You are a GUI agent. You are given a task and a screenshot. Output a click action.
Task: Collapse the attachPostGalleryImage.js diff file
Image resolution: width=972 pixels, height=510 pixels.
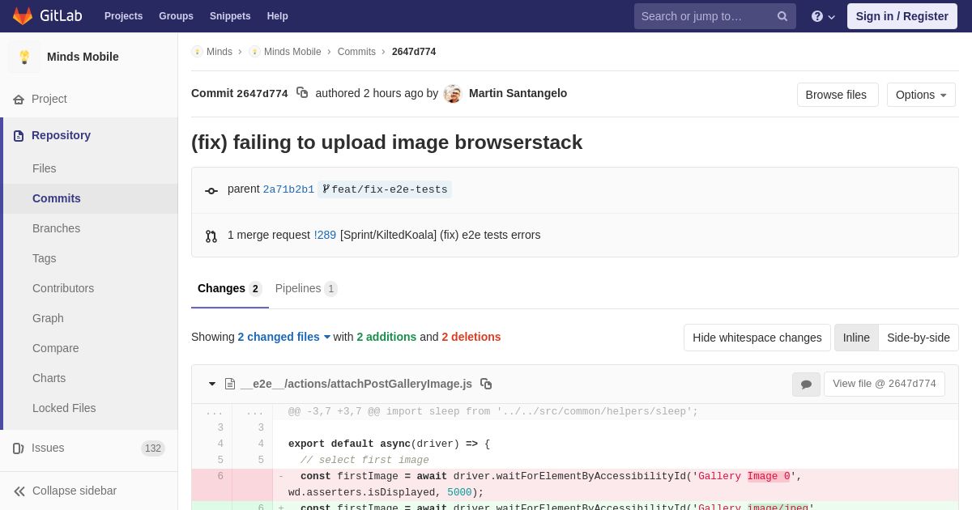coord(212,384)
